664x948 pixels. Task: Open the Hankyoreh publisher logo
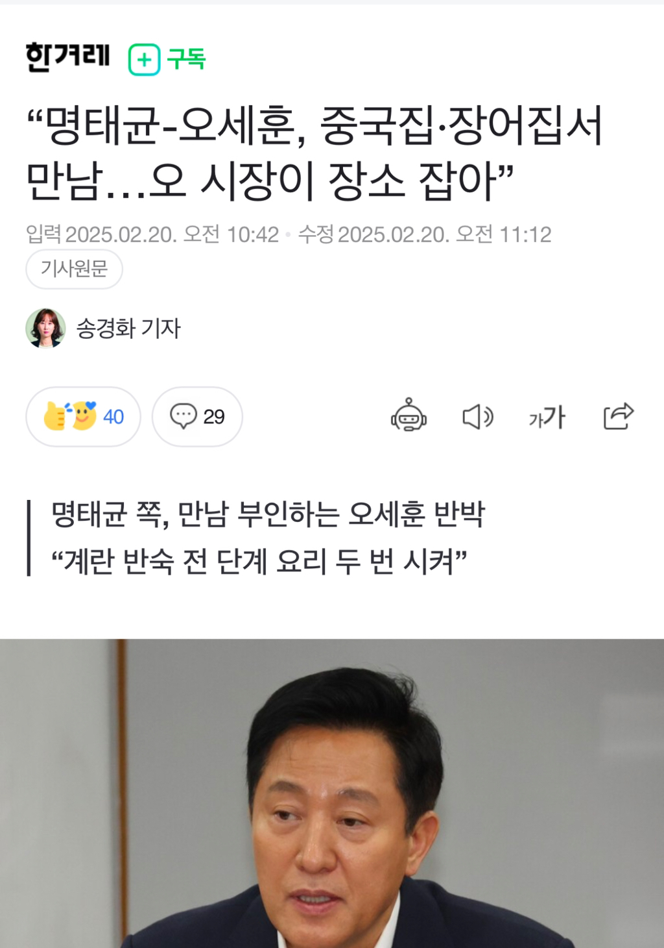tap(67, 58)
